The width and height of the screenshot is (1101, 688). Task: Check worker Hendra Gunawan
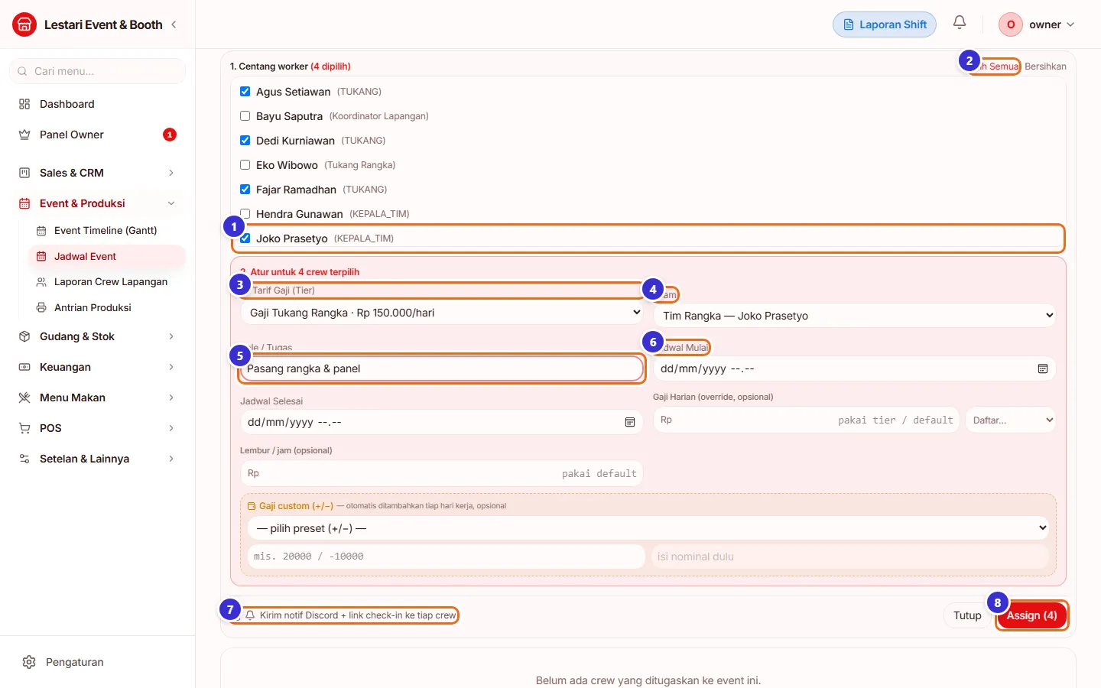point(245,214)
